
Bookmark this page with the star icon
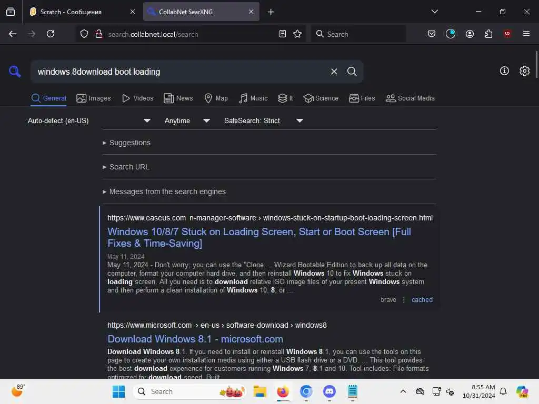tap(297, 34)
